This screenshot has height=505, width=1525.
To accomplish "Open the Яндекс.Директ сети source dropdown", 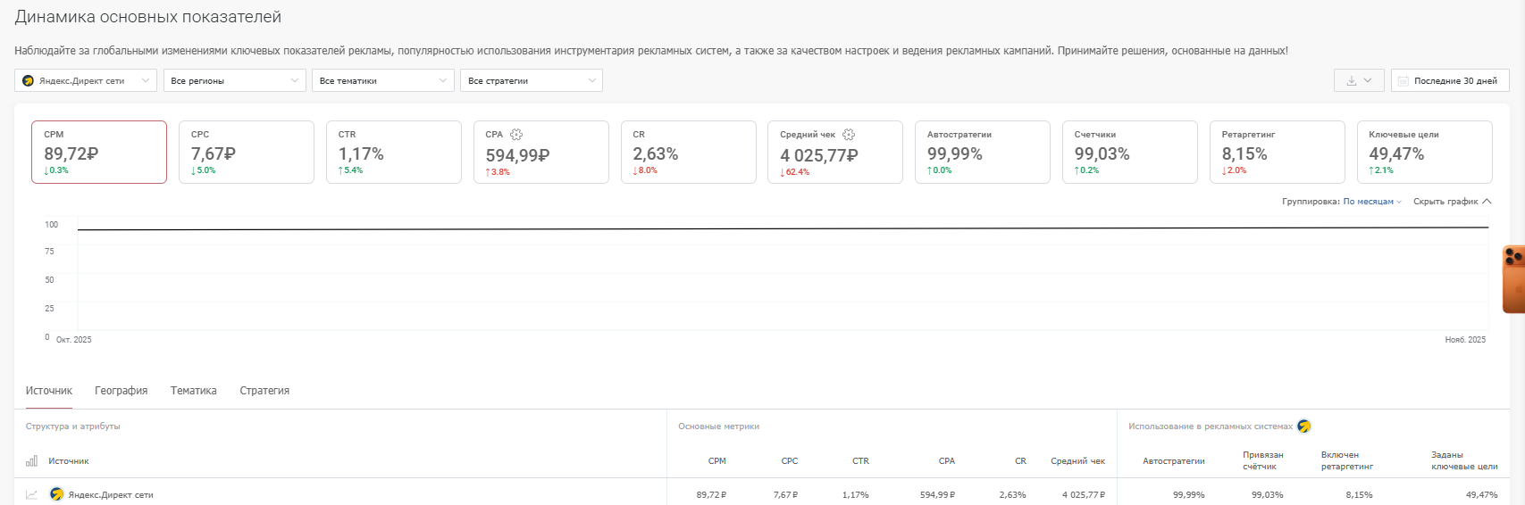I will coord(86,80).
